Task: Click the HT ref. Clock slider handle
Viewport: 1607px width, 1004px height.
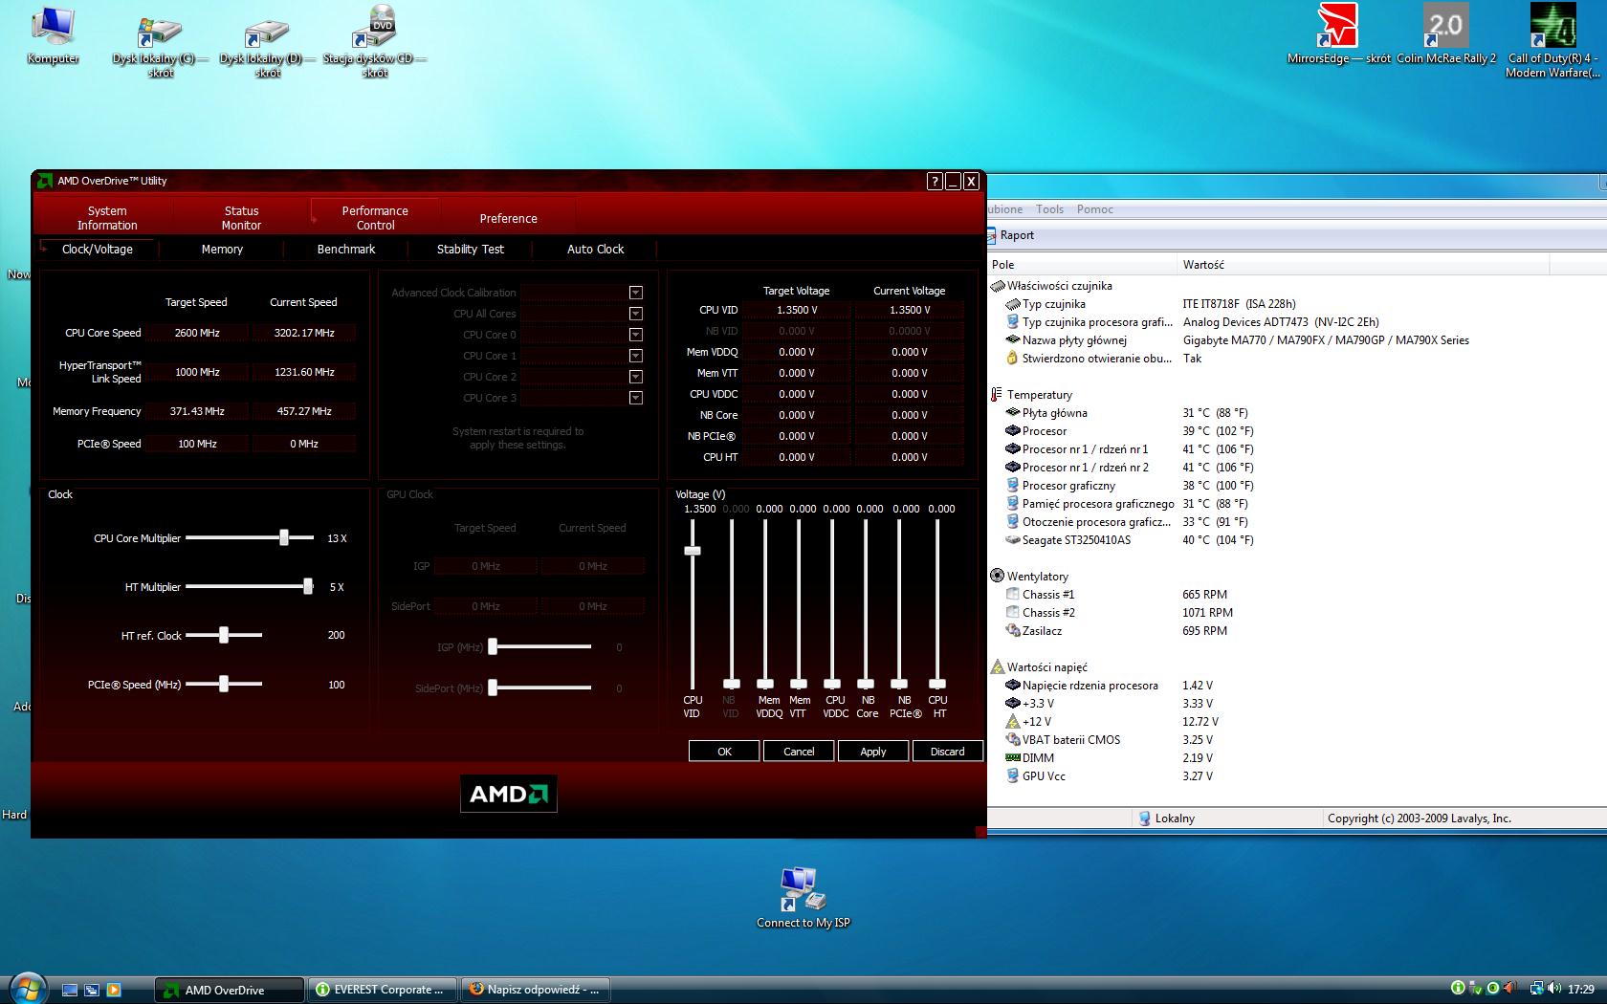Action: pyautogui.click(x=224, y=635)
